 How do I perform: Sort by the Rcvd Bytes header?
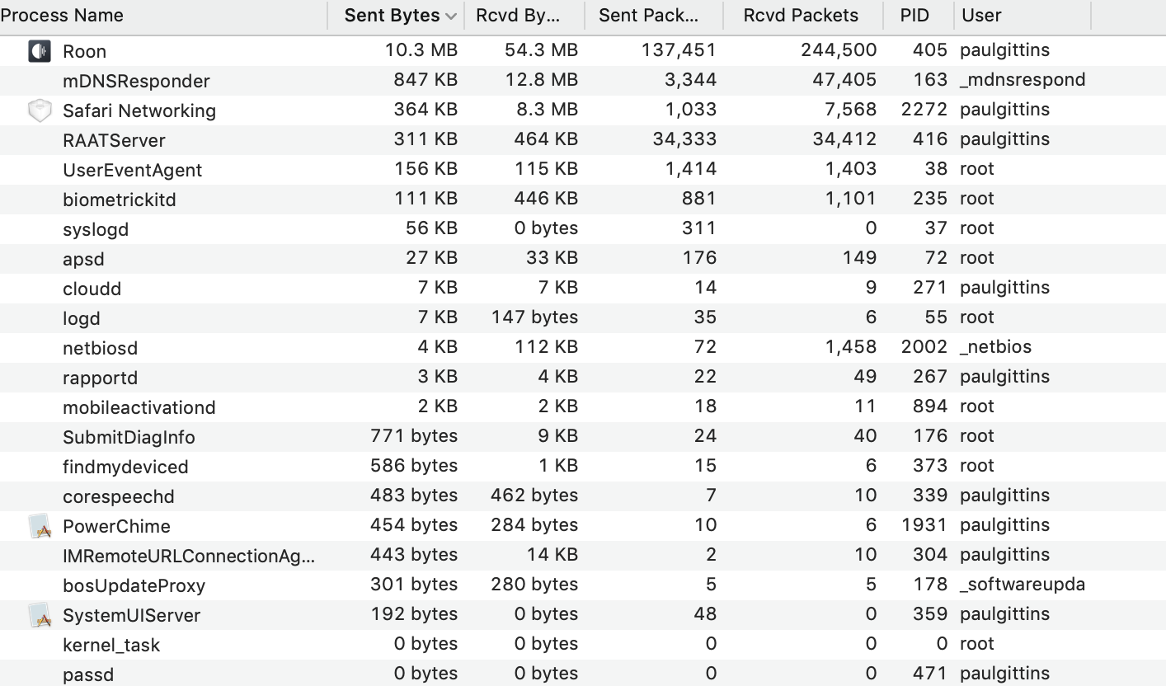click(524, 15)
